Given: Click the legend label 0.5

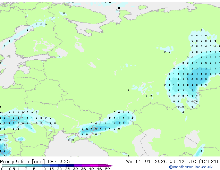Looking at the screenshot, I should [x=12, y=169].
